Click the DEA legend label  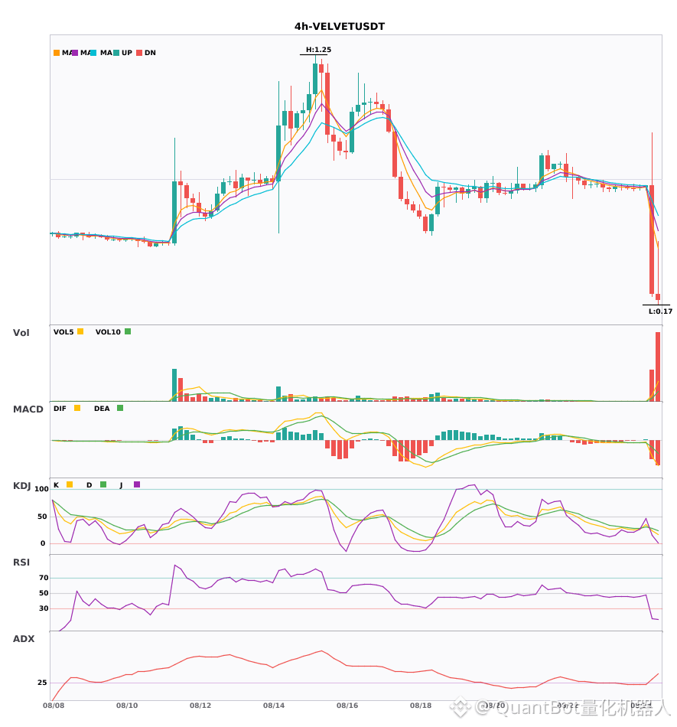point(102,409)
